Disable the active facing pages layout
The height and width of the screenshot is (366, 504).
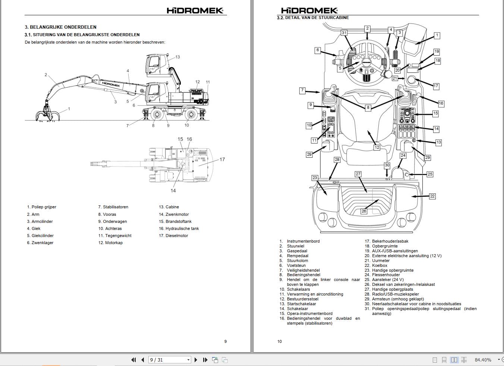454,360
